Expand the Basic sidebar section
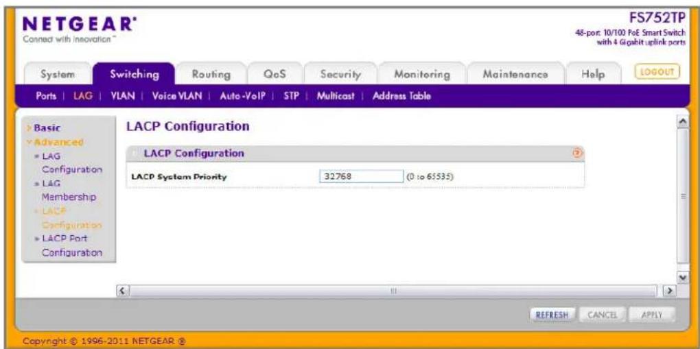 (x=47, y=128)
